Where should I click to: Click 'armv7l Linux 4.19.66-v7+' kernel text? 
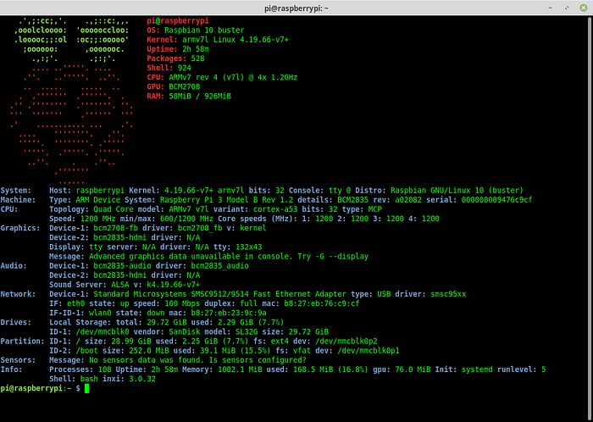[x=236, y=40]
